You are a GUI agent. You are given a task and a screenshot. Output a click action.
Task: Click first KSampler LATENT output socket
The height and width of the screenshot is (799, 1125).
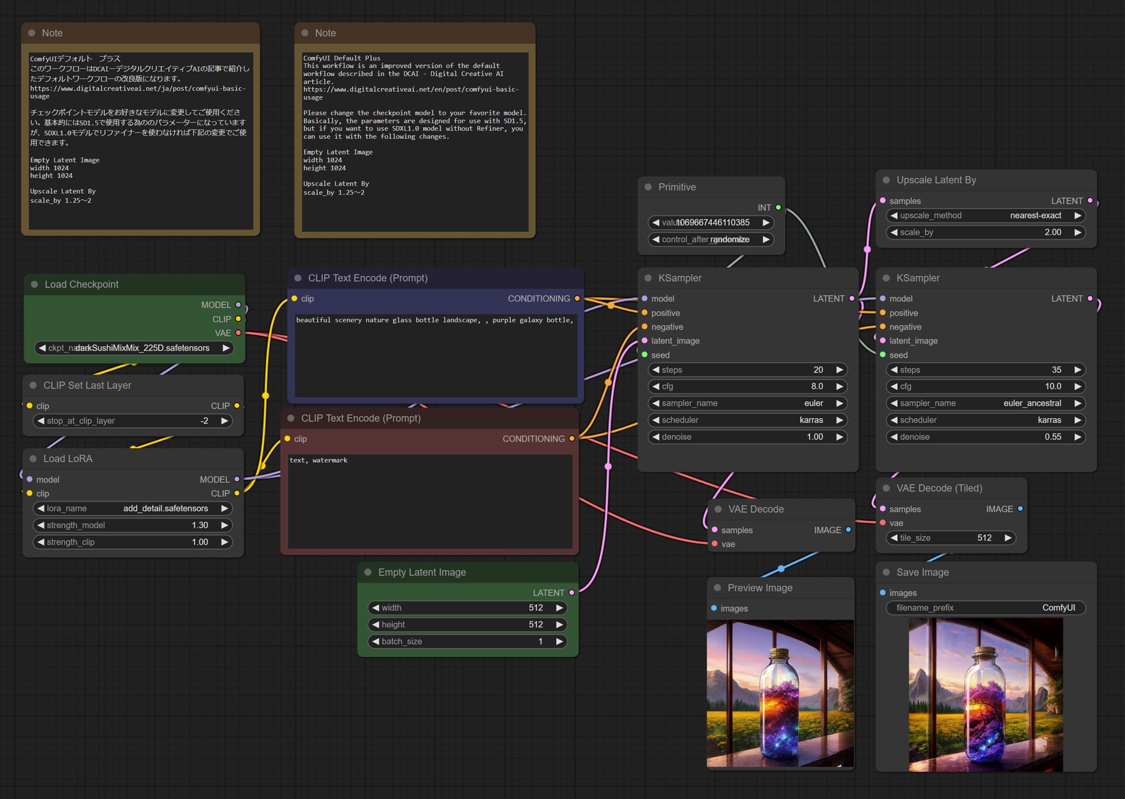[852, 299]
